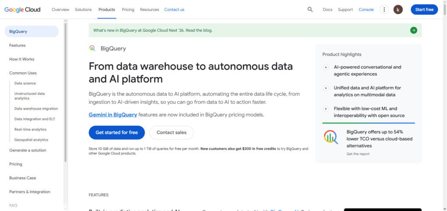Open the Resources nav menu
The image size is (447, 211).
tap(149, 10)
